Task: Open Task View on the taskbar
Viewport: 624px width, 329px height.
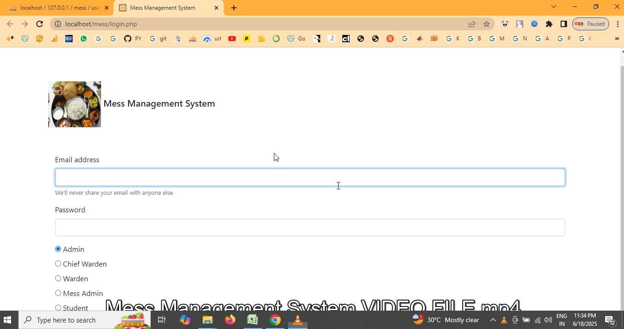Action: [162, 320]
